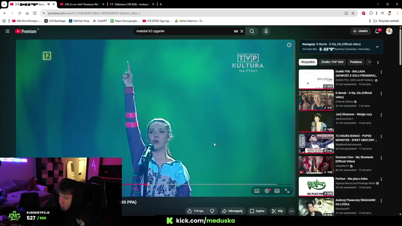Open the ChatGPT bookmark
402x226 pixels.
pyautogui.click(x=100, y=21)
